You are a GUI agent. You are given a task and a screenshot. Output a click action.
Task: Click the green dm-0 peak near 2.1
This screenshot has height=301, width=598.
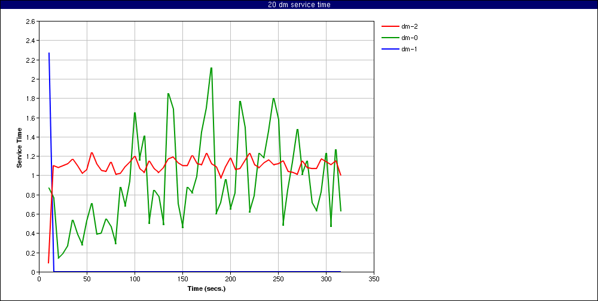tap(211, 68)
